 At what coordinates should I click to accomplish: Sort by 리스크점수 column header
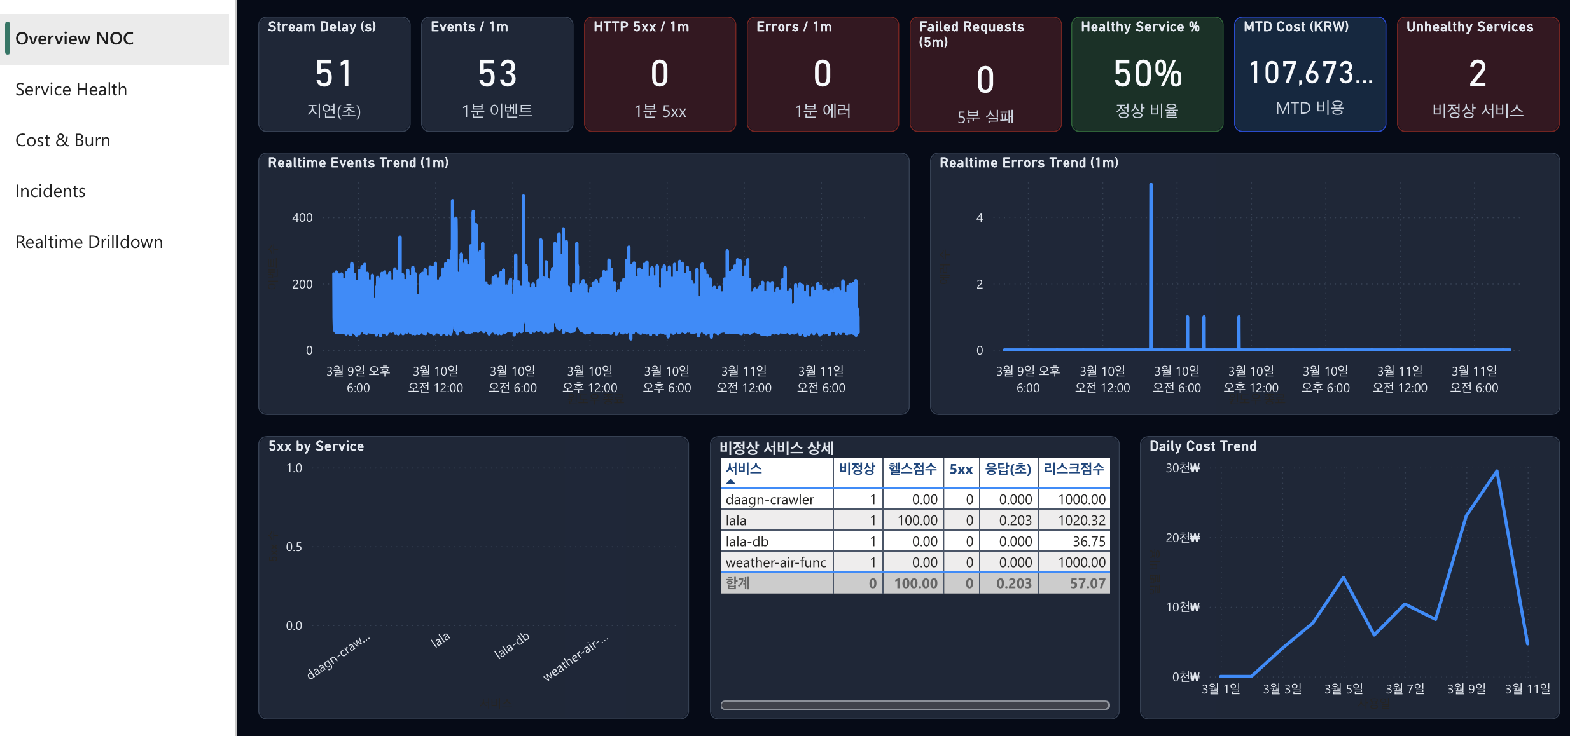(x=1073, y=469)
